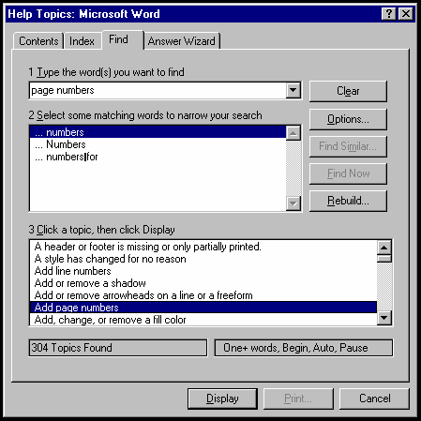Select topic 'Add or remove a shadow'
421x421 pixels.
(203, 283)
